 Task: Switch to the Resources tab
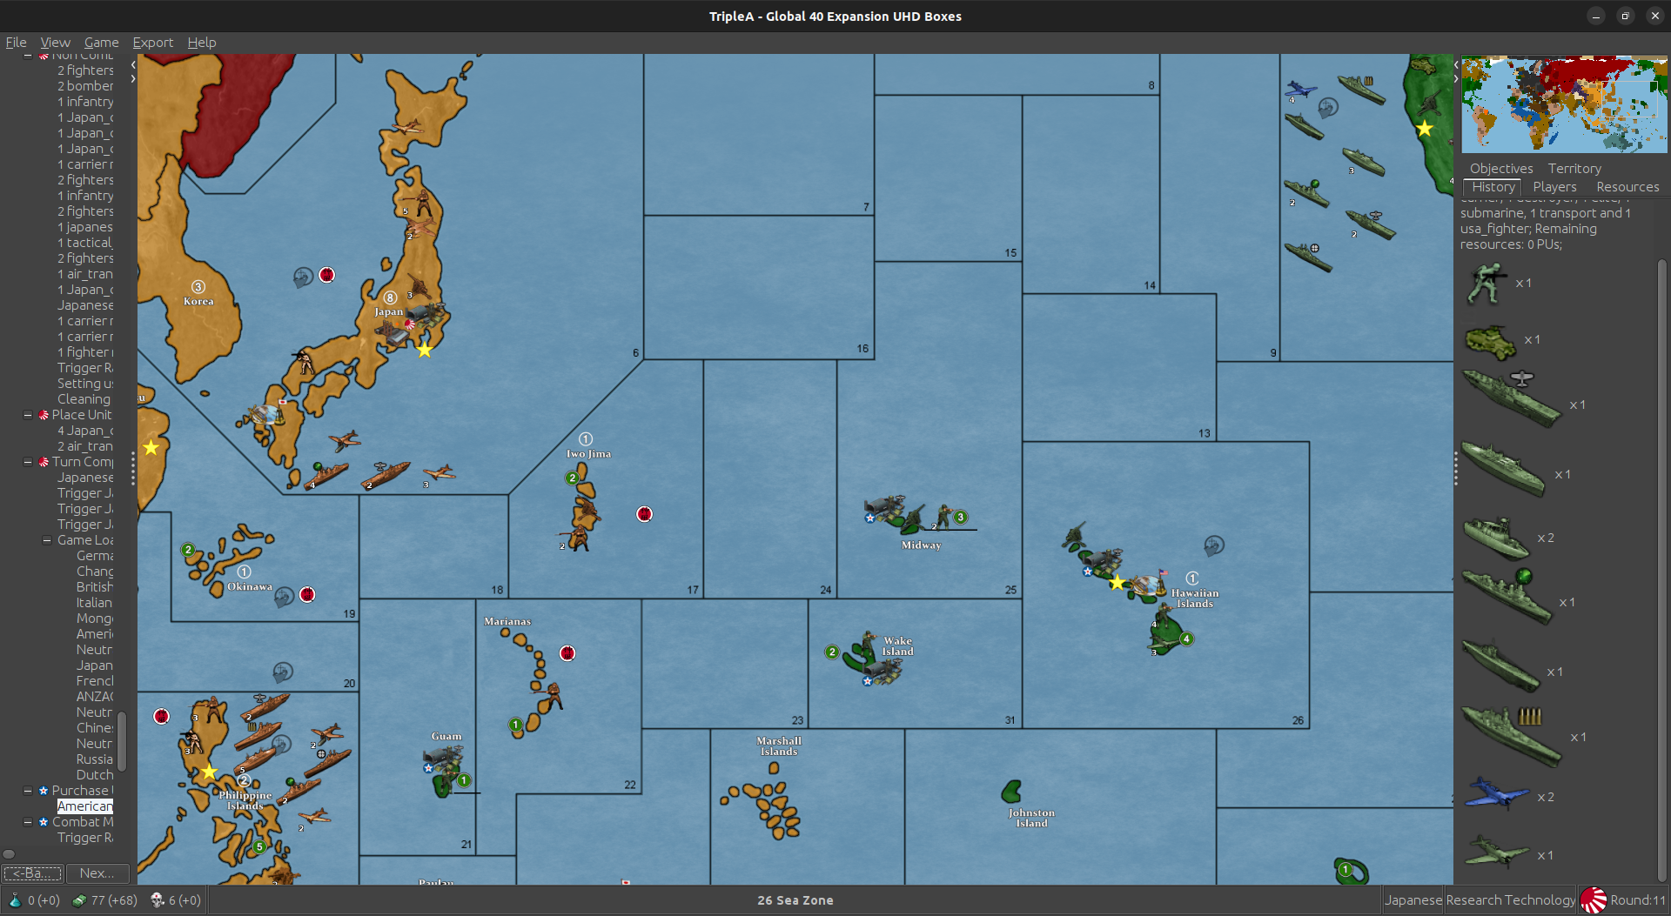click(x=1627, y=187)
